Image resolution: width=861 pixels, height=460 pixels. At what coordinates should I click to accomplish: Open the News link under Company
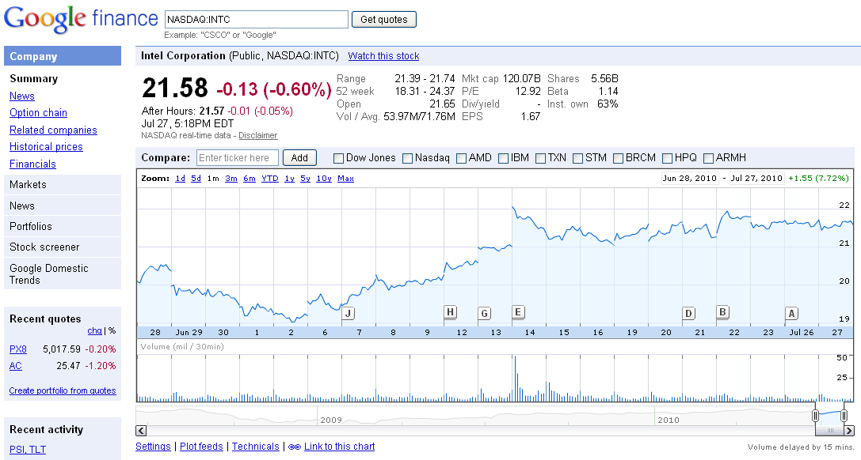[22, 96]
